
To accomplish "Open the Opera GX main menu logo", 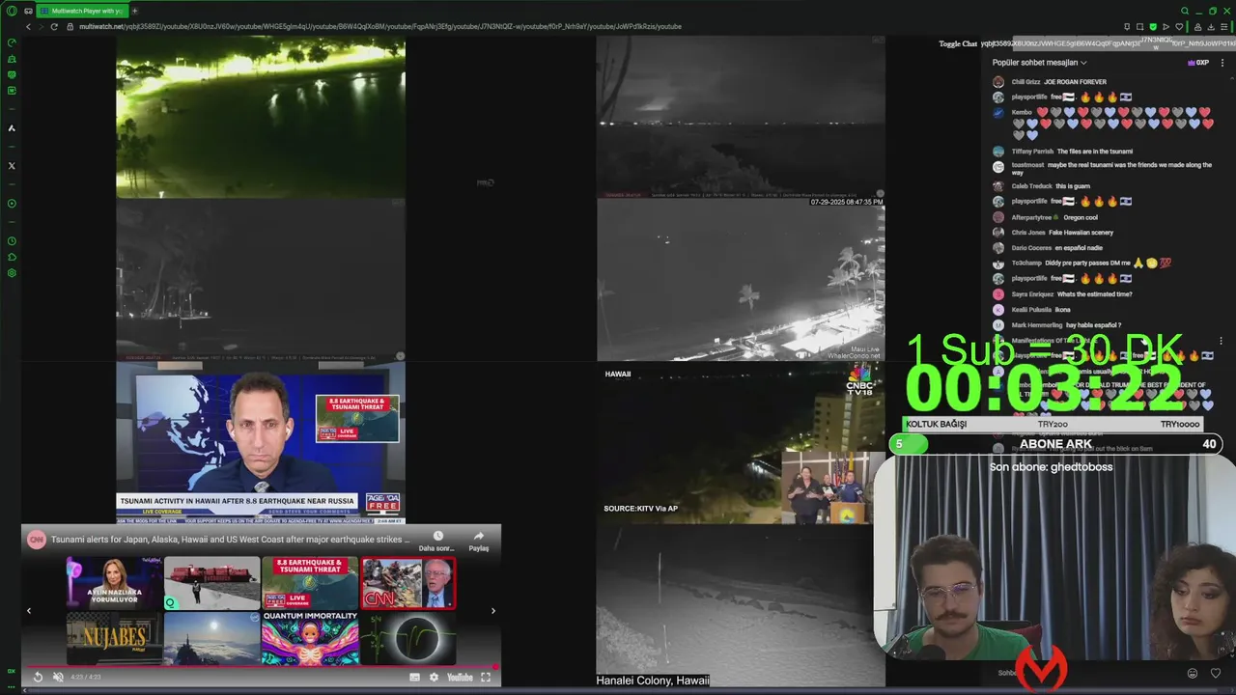I will pyautogui.click(x=12, y=11).
